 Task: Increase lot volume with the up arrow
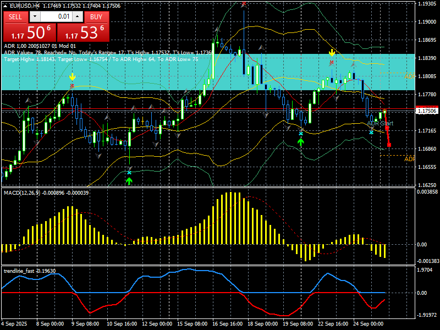78,16
